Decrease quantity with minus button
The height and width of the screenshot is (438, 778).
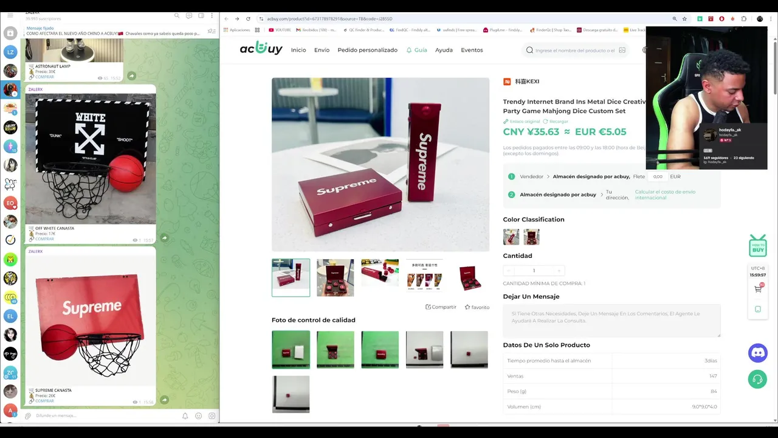[x=509, y=271]
